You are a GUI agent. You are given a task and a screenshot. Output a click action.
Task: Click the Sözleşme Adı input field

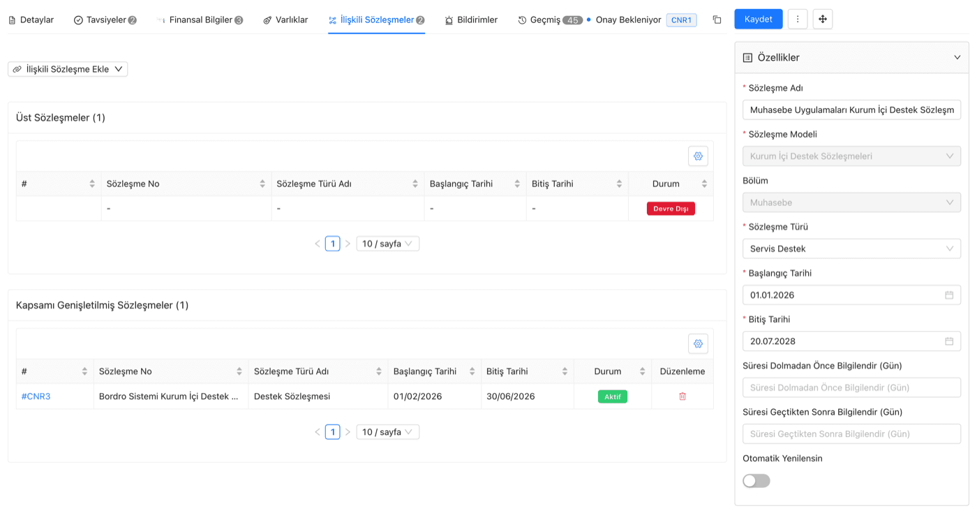tap(851, 110)
